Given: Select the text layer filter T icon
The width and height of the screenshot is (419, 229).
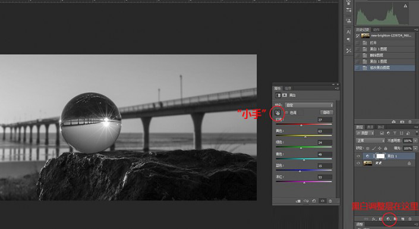Looking at the screenshot, I should coord(395,133).
